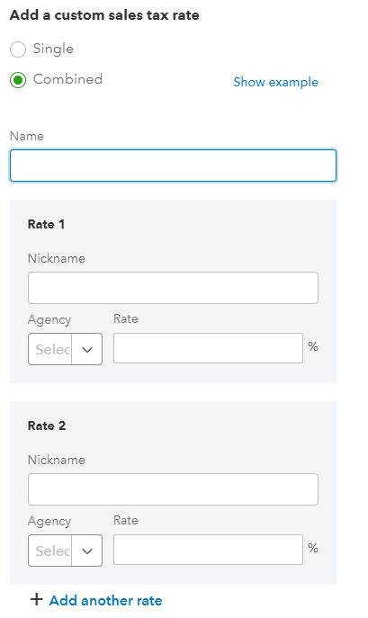Click the Nickname label under Rate 1
The height and width of the screenshot is (618, 368).
click(x=57, y=258)
